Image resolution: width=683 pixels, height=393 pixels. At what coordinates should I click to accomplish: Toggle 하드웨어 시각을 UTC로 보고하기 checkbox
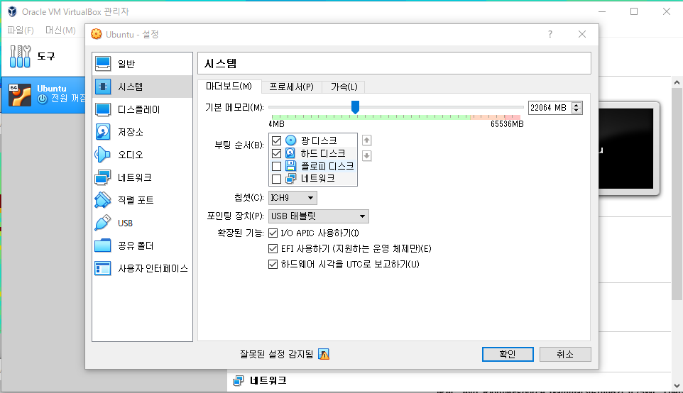pyautogui.click(x=273, y=264)
